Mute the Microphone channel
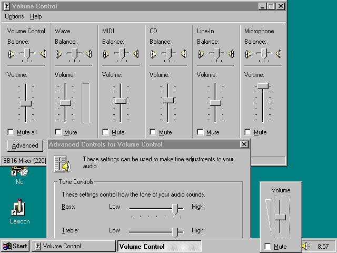The image size is (337, 253). pos(248,132)
